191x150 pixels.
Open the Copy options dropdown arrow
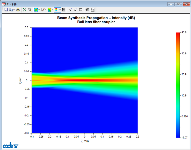(14, 10)
